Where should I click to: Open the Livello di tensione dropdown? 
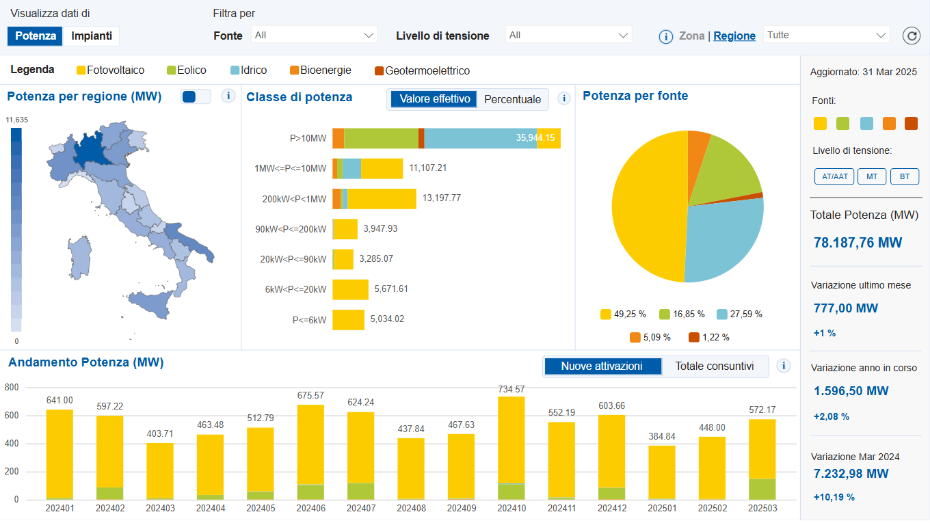(x=569, y=35)
